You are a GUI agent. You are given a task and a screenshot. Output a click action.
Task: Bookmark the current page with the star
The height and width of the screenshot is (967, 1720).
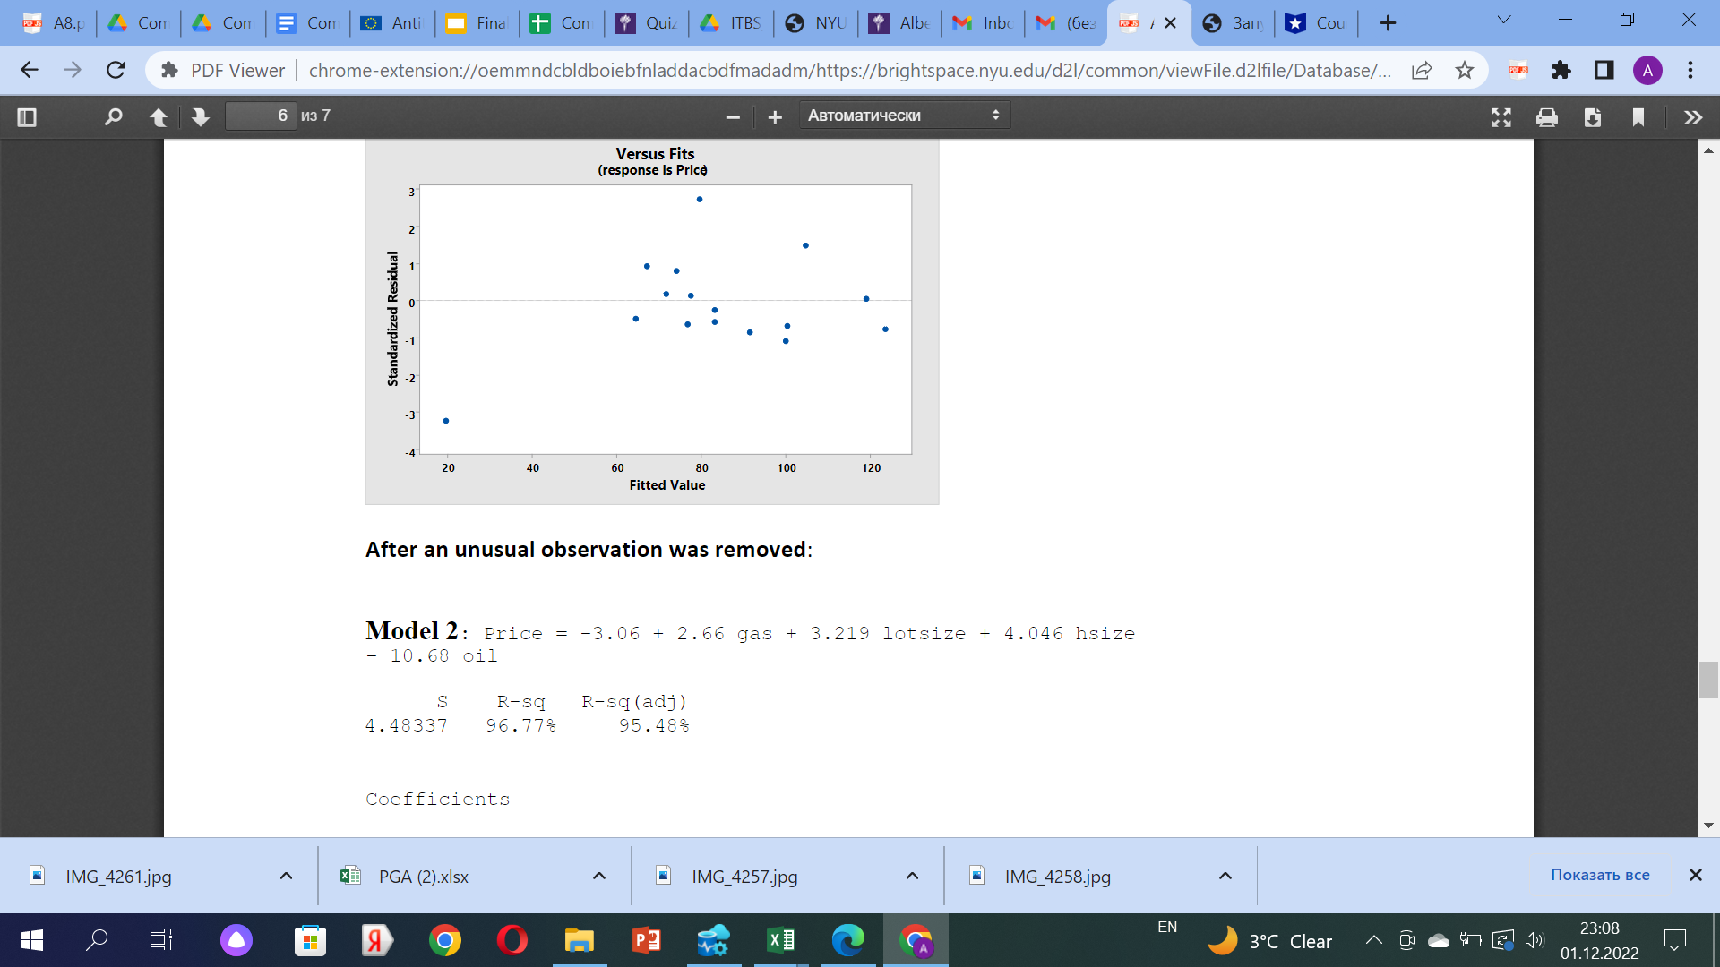(1466, 70)
